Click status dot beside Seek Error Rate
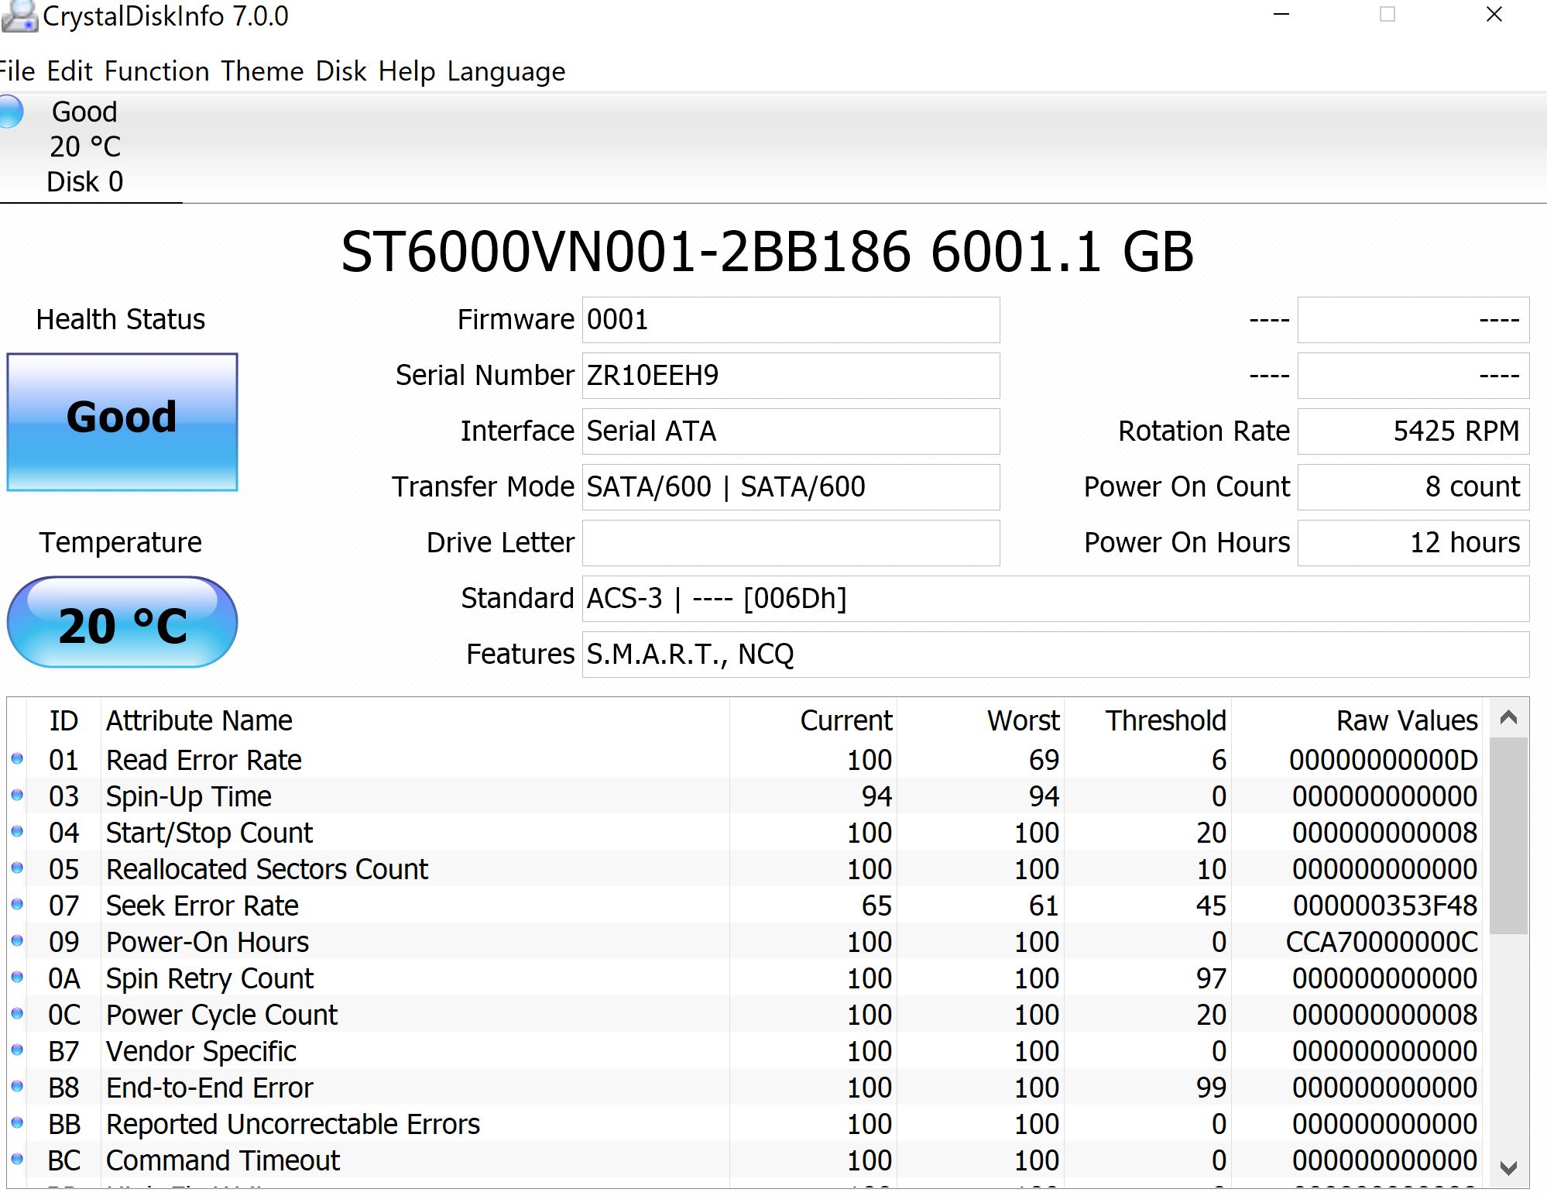This screenshot has width=1547, height=1196. (x=17, y=904)
